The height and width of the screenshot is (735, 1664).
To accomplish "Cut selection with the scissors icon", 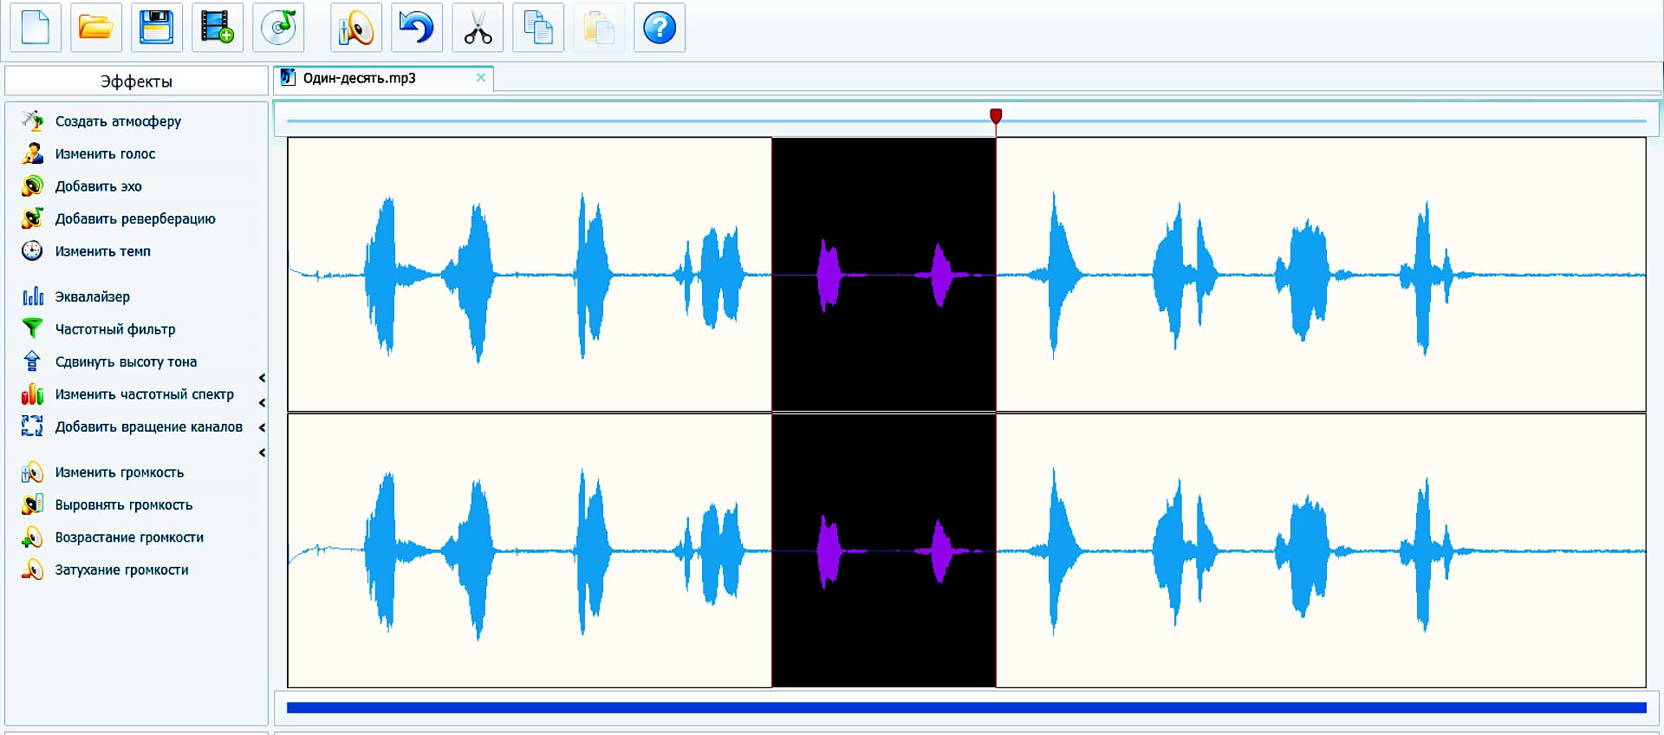I will (x=478, y=28).
